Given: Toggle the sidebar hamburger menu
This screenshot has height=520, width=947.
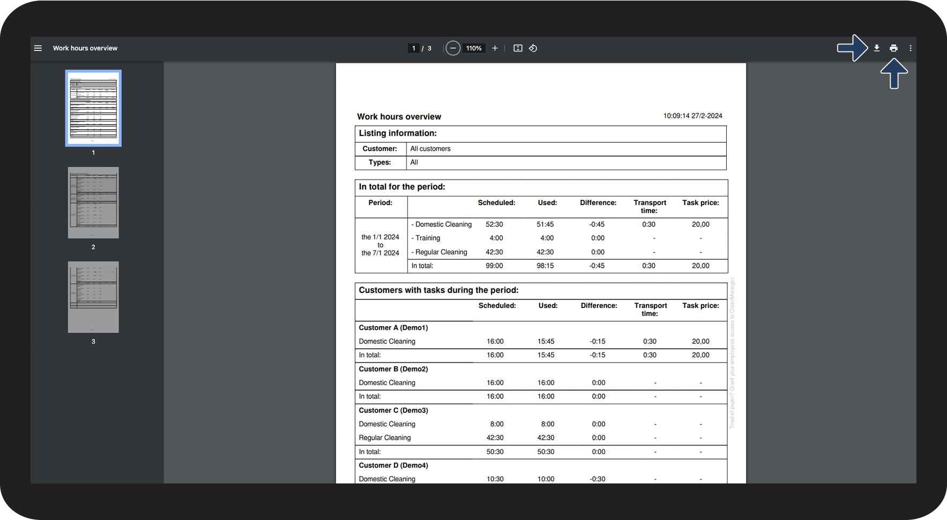Looking at the screenshot, I should [x=38, y=48].
